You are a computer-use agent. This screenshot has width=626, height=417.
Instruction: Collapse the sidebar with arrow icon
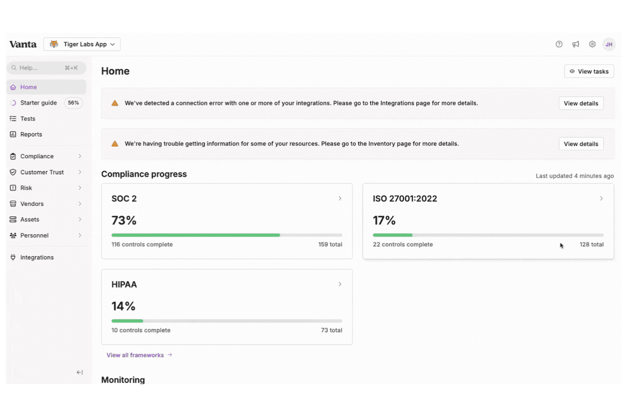tap(80, 372)
